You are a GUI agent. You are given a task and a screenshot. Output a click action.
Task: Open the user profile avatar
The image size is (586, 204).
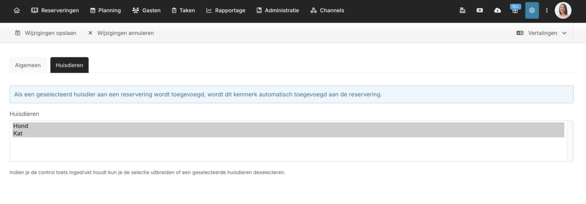coord(563,11)
